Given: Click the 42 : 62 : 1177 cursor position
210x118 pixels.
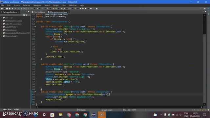Looking at the screenshot, I should coord(130,110).
